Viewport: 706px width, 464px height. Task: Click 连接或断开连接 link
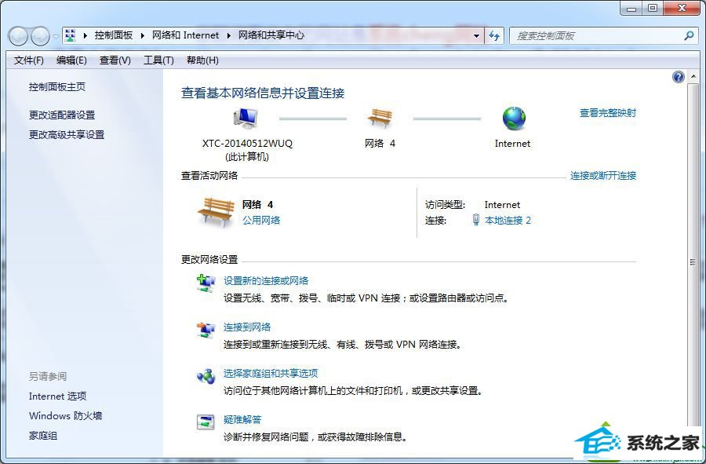coord(603,176)
